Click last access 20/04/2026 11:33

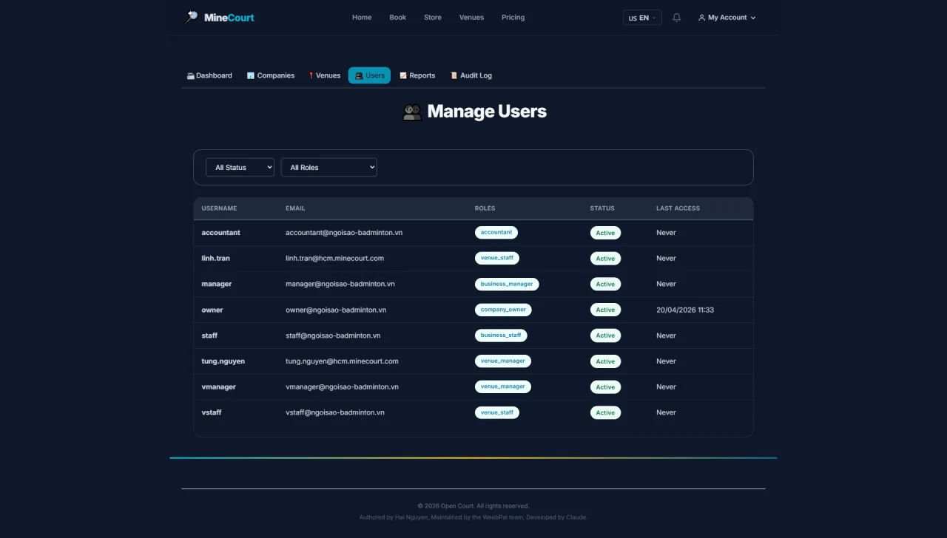pos(685,310)
